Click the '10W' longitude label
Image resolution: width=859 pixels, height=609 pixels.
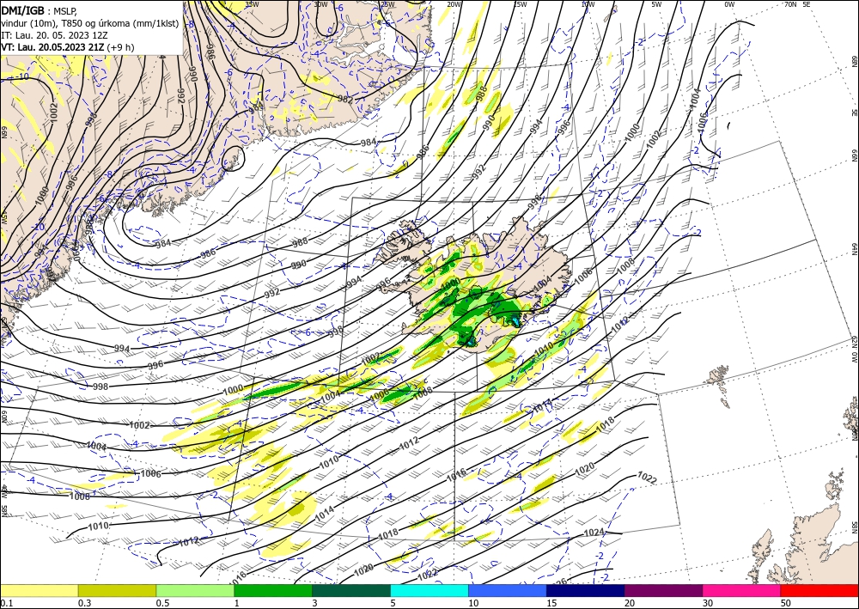(x=588, y=4)
